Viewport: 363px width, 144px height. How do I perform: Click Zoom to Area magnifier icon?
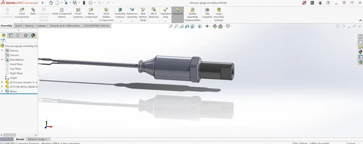point(176,26)
